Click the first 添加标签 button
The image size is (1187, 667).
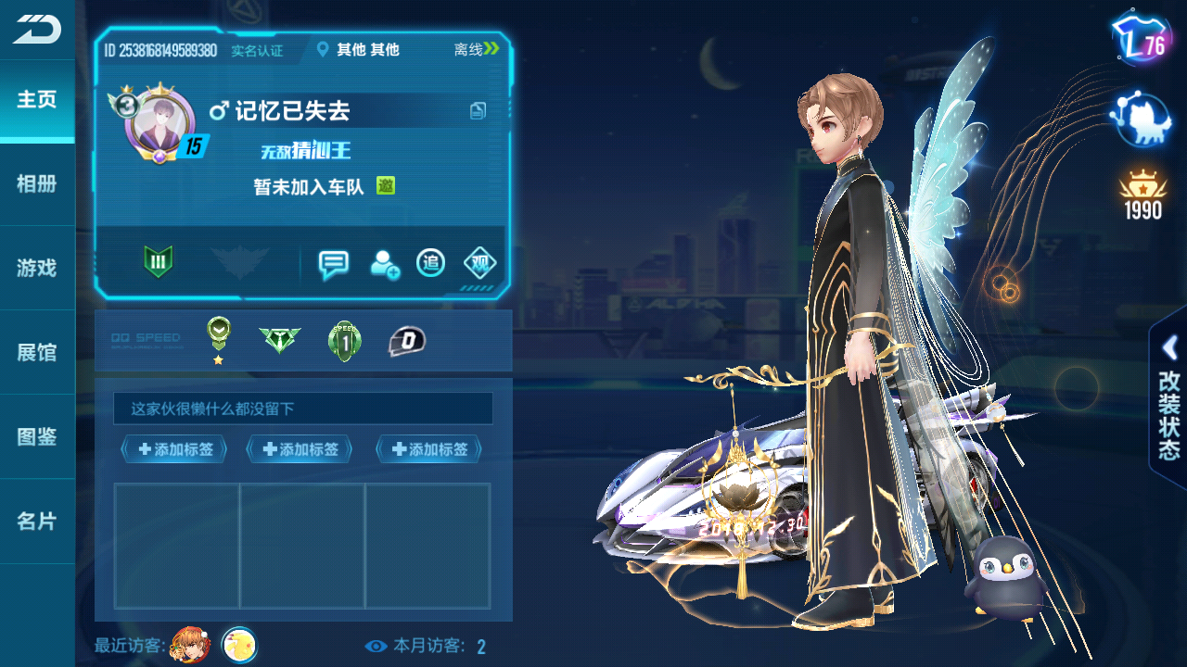174,449
